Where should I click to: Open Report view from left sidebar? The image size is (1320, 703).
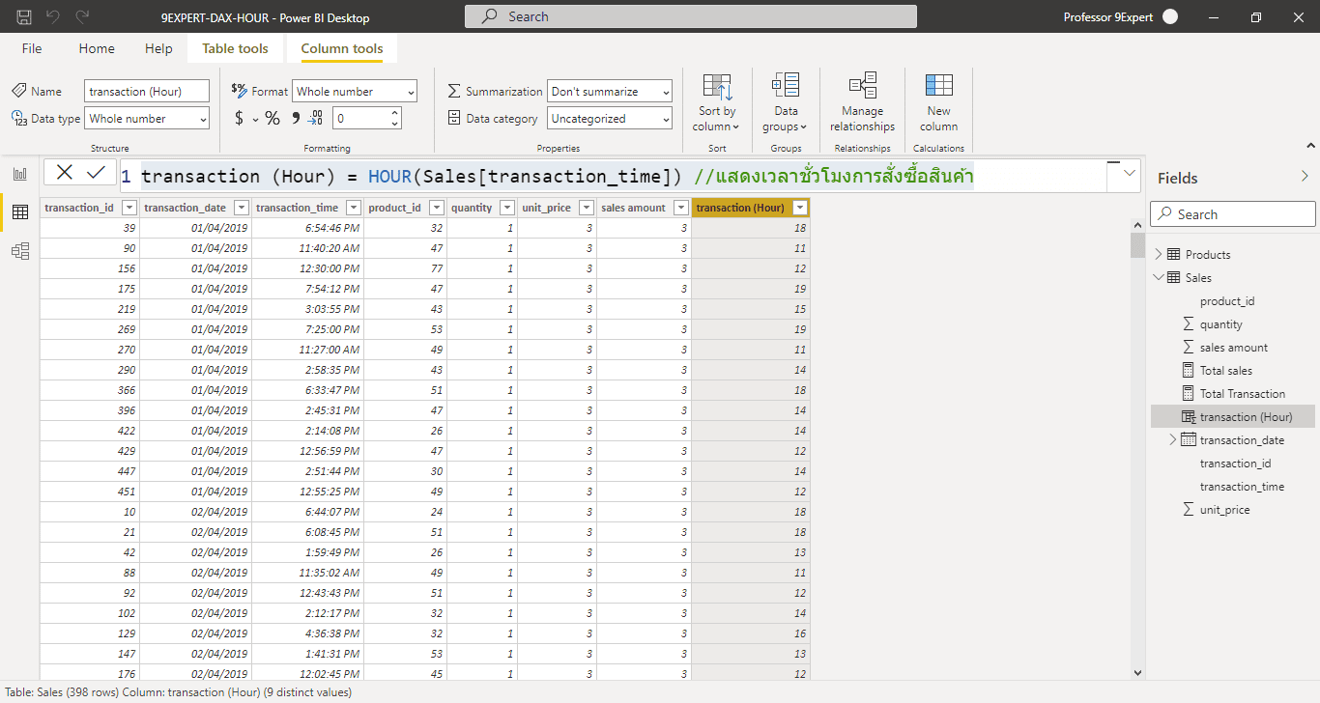(19, 174)
